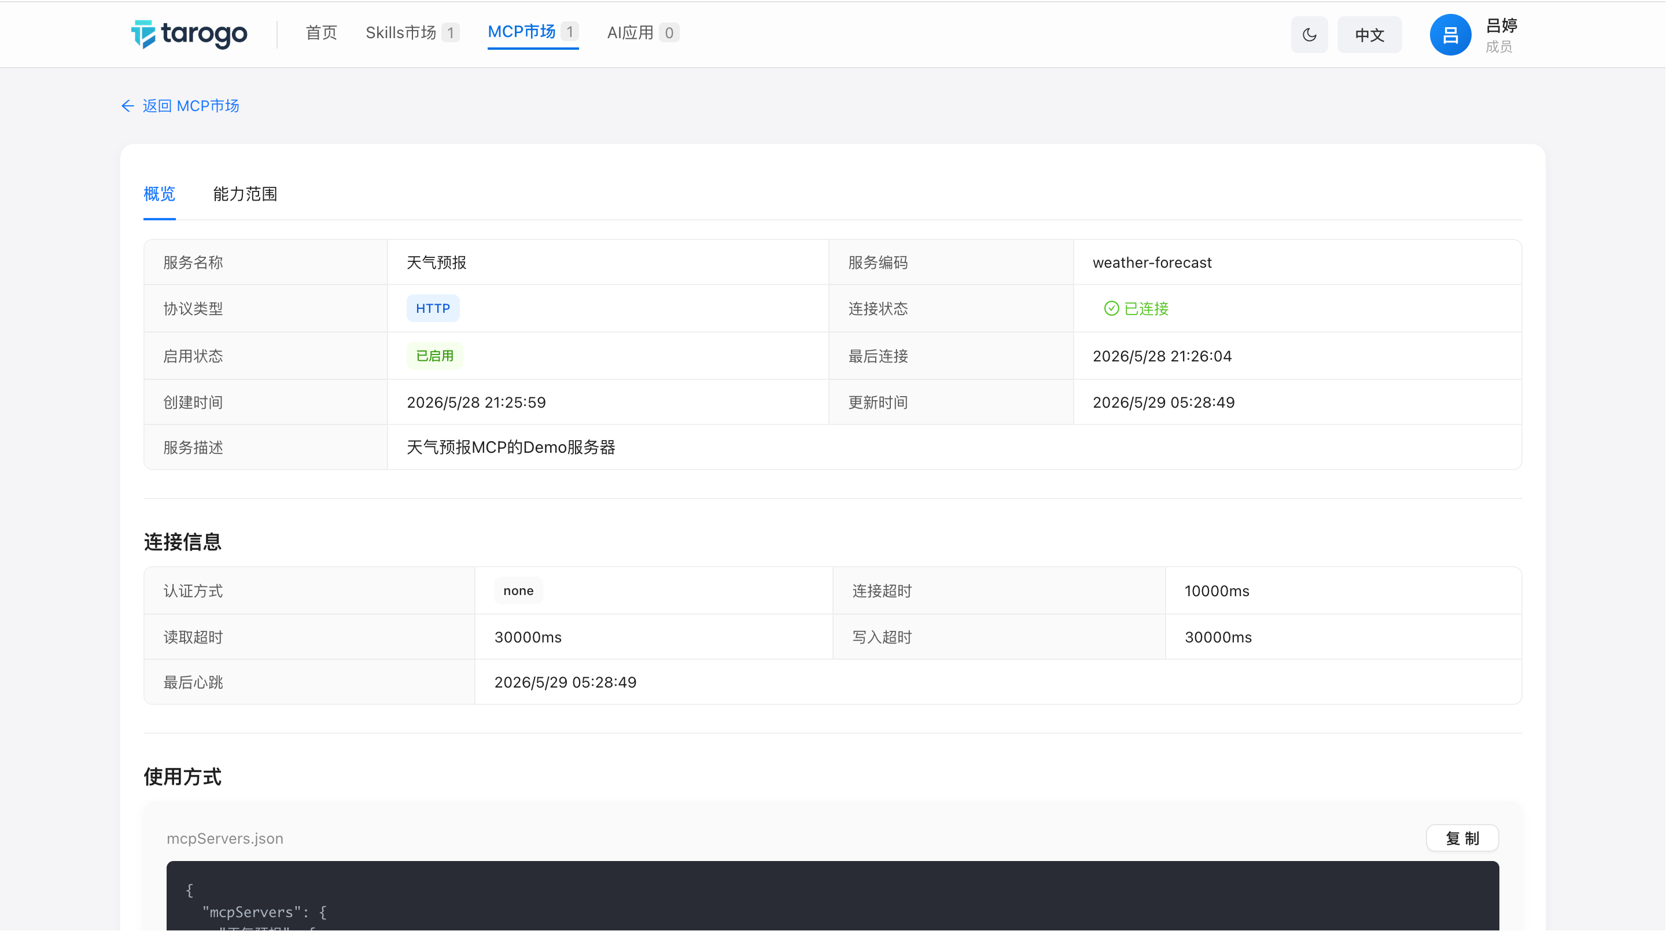
Task: Select last connection time 2026/5/28 21:26:04
Action: 1162,356
